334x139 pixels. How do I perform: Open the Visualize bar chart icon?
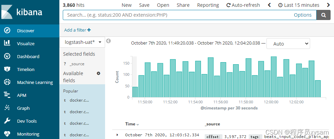(x=7, y=43)
